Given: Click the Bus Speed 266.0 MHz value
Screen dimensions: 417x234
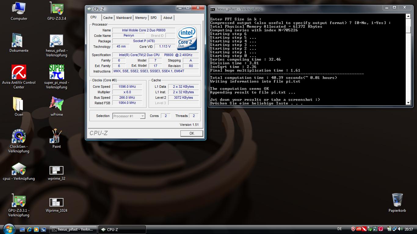Looking at the screenshot, I should click(x=127, y=97).
